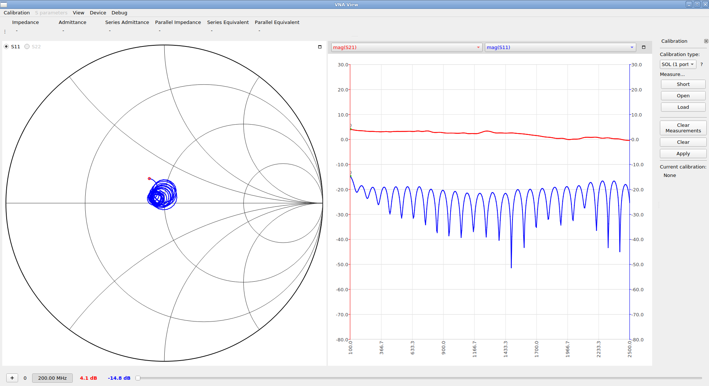The height and width of the screenshot is (386, 709).
Task: Click the window menu icon in title bar
Action: click(x=4, y=4)
